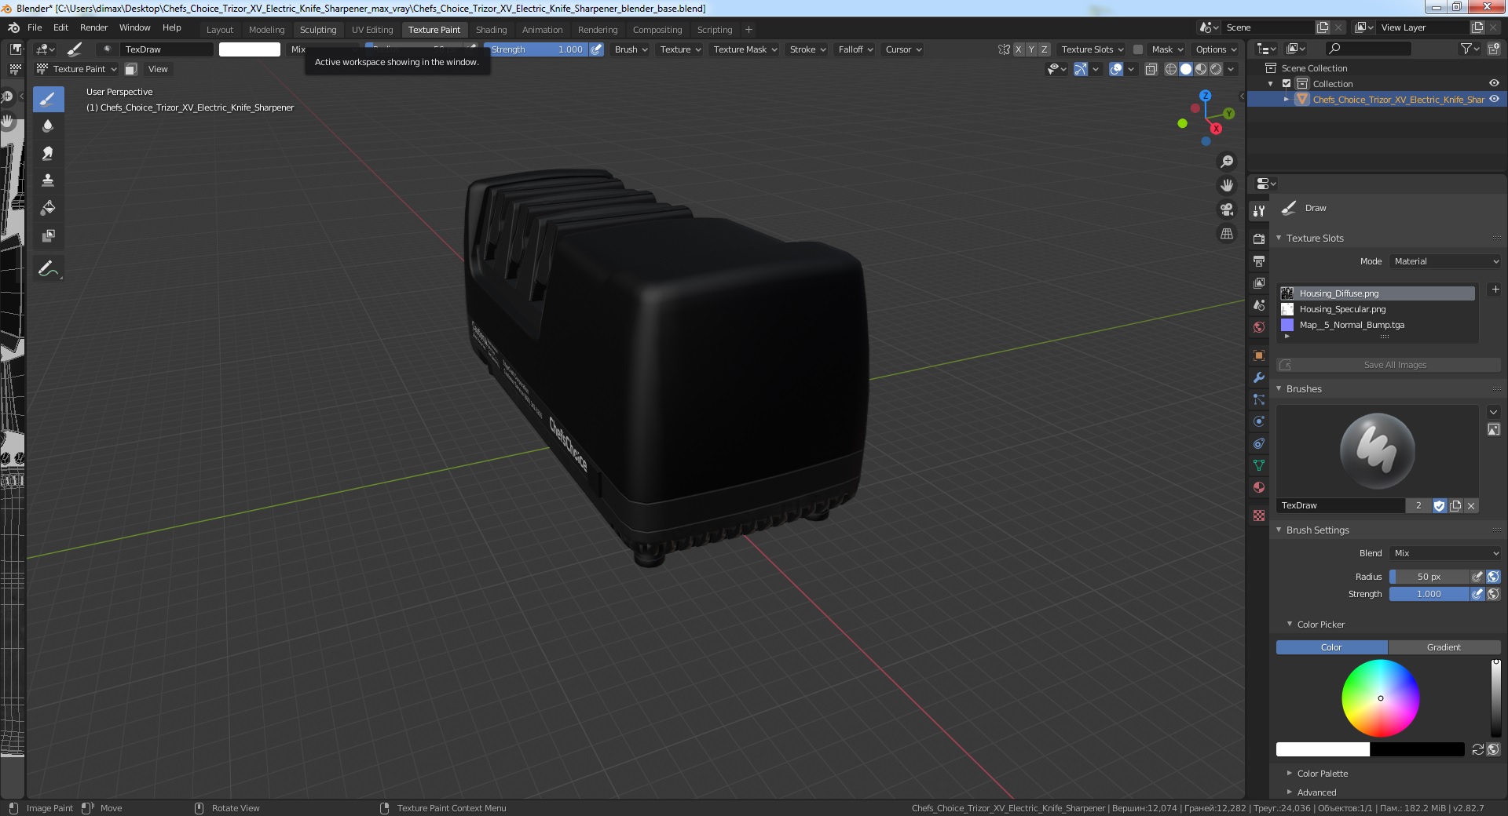
Task: Switch to wireframe viewport shading
Action: pyautogui.click(x=1171, y=69)
